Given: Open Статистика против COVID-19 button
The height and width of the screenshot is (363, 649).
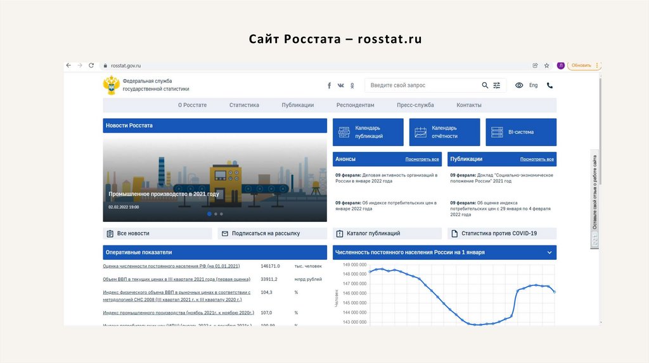Looking at the screenshot, I should coord(502,233).
